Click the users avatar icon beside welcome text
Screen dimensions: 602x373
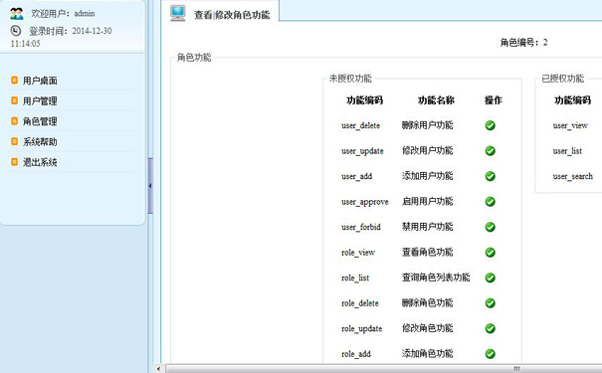pyautogui.click(x=17, y=14)
